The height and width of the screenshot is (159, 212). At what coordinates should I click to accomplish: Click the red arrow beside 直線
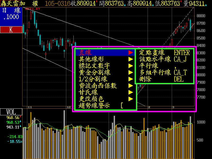pyautogui.click(x=130, y=52)
